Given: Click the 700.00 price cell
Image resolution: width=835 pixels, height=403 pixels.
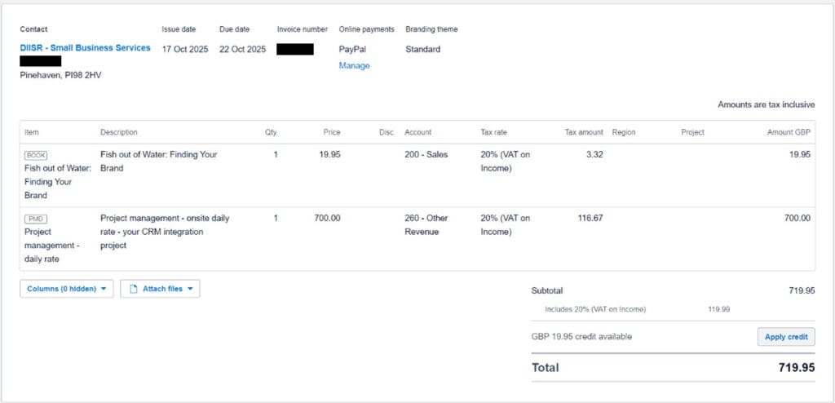Looking at the screenshot, I should (x=327, y=218).
